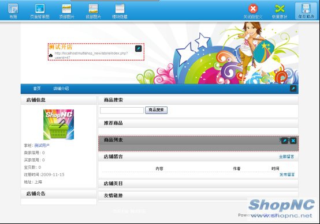This screenshot has width=320, height=224.
Task: Click the 商品搜索 search button
Action: coord(156,110)
